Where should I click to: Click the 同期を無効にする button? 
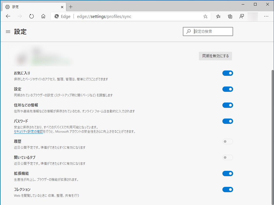pos(215,56)
